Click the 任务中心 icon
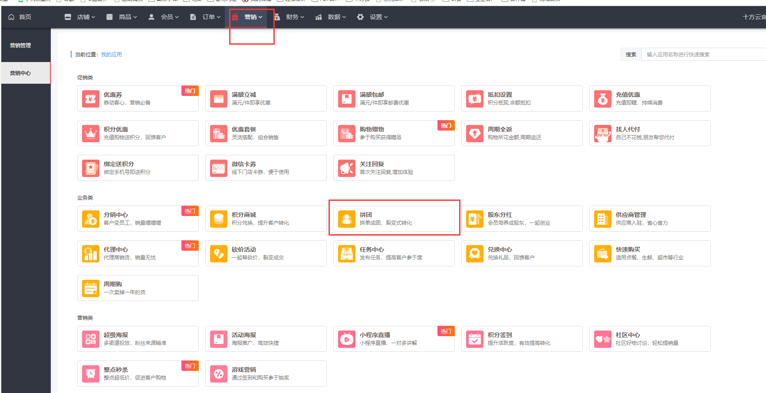Viewport: 766px width, 393px height. [x=347, y=254]
